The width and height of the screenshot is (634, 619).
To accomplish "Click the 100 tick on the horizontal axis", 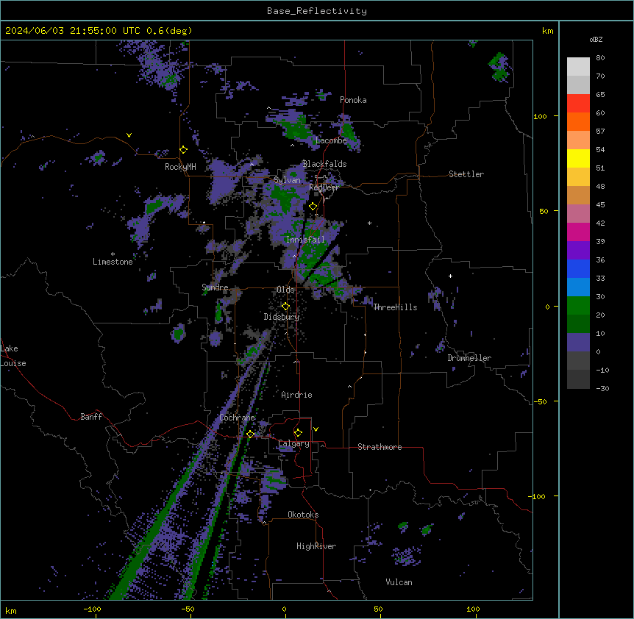I will [473, 609].
